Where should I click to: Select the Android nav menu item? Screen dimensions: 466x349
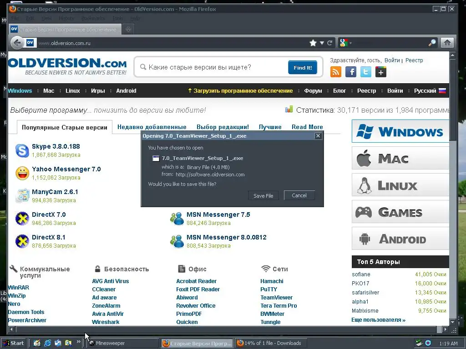click(x=126, y=91)
